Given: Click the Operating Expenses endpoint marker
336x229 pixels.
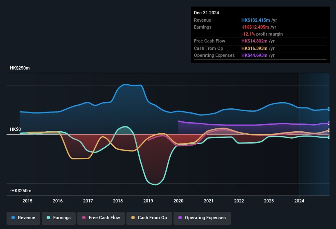Looking at the screenshot, I should [329, 123].
